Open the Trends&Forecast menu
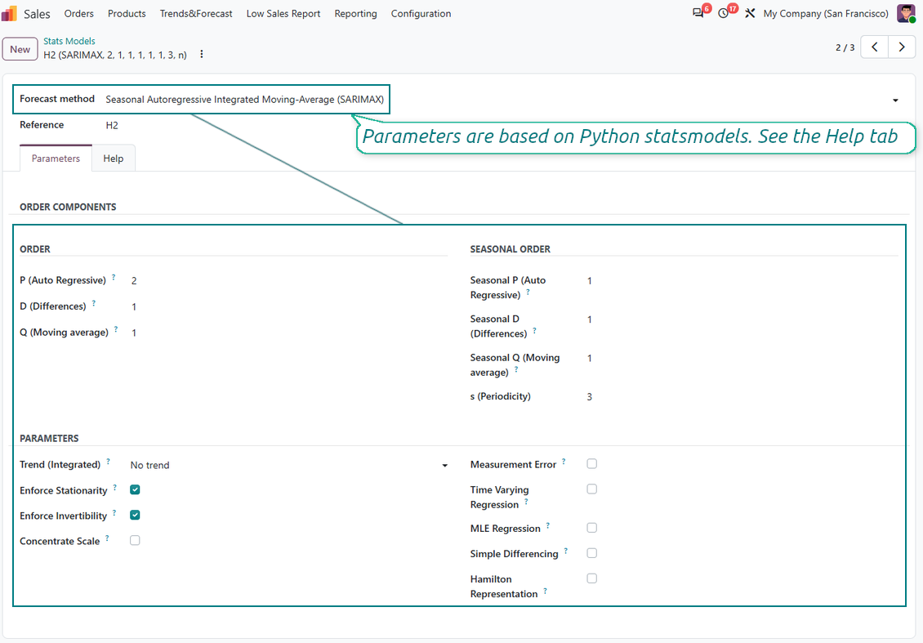 196,13
